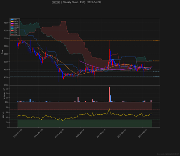Click the orange PH label near 6366 level
Image resolution: width=180 pixels, height=156 pixels.
coord(156,40)
